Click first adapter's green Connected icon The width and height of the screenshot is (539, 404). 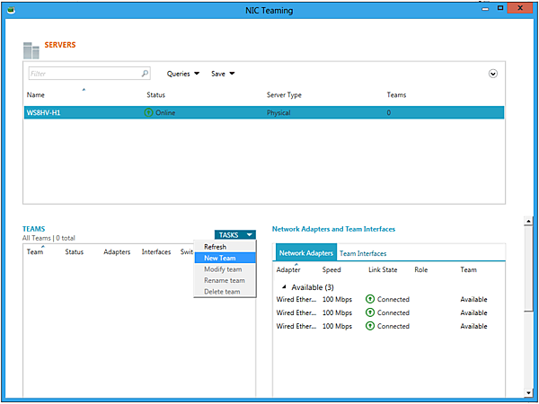[370, 299]
